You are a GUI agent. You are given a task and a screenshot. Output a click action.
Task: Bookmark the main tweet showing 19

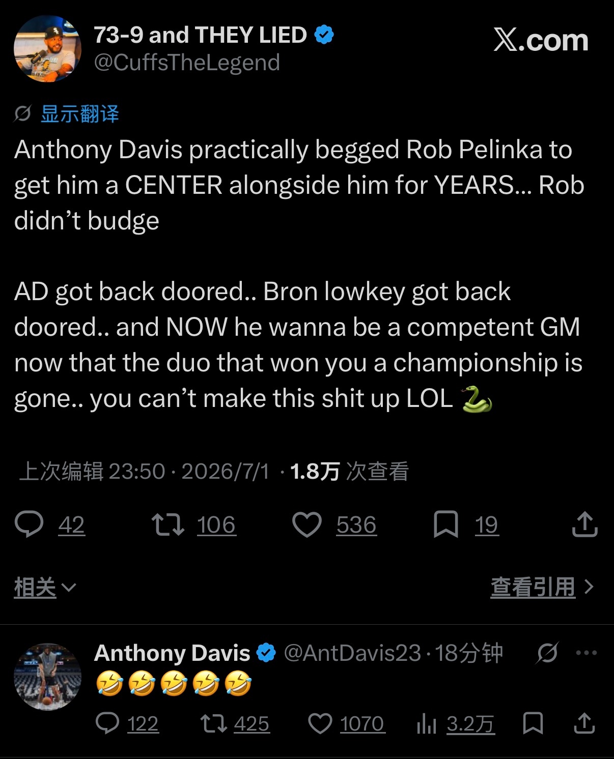pyautogui.click(x=446, y=524)
